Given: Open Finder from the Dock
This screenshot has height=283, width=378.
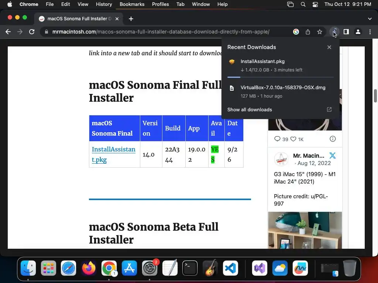Looking at the screenshot, I should (28, 268).
